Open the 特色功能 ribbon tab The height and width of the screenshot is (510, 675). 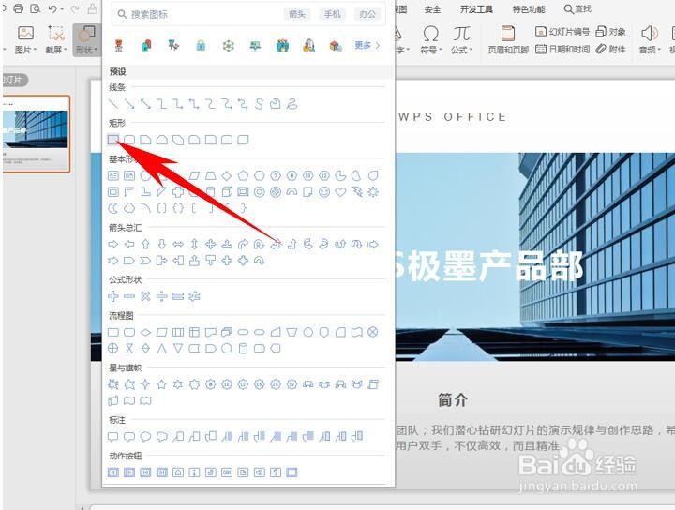tap(529, 9)
